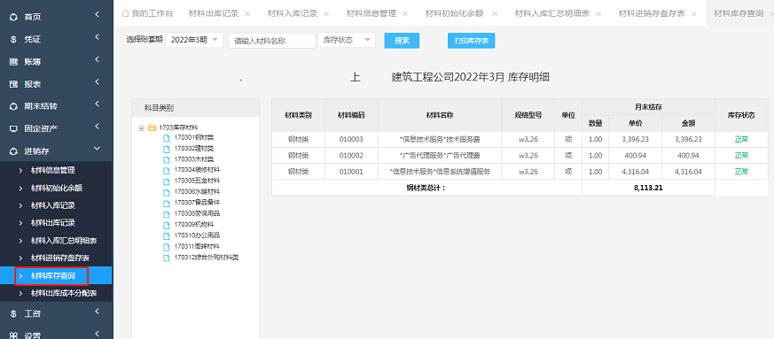
Task: Select tree item 170311周转材料
Action: tap(197, 246)
